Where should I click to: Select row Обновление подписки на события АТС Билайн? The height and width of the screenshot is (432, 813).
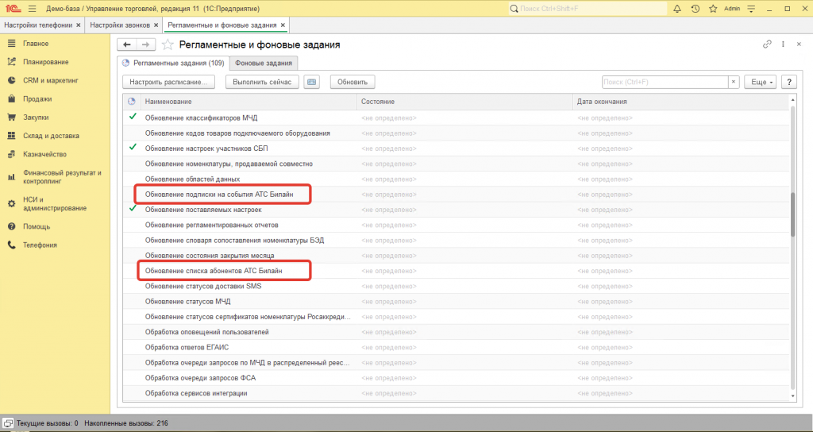tap(457, 195)
